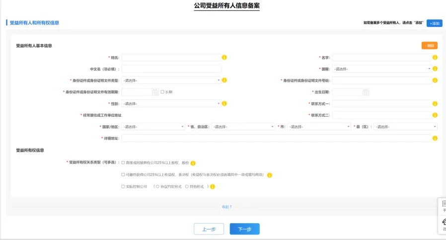Image resolution: width=446 pixels, height=240 pixels.
Task: Expand 身份证件或身份证明文件类型 dropdown
Action: pyautogui.click(x=171, y=80)
